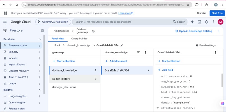The image size is (226, 112).
Task: Open the Chrome three-dot menu
Action: [222, 5]
